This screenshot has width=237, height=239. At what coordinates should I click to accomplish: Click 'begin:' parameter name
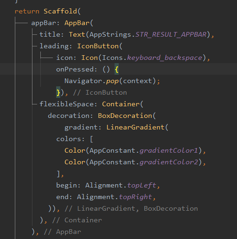click(68, 185)
